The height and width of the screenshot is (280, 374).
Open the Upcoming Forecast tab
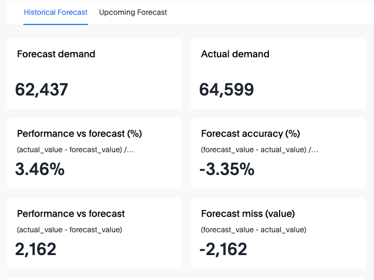point(133,12)
